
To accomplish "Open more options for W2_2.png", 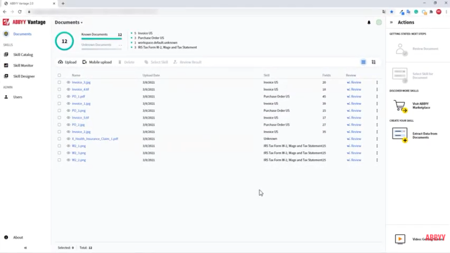I will click(377, 160).
